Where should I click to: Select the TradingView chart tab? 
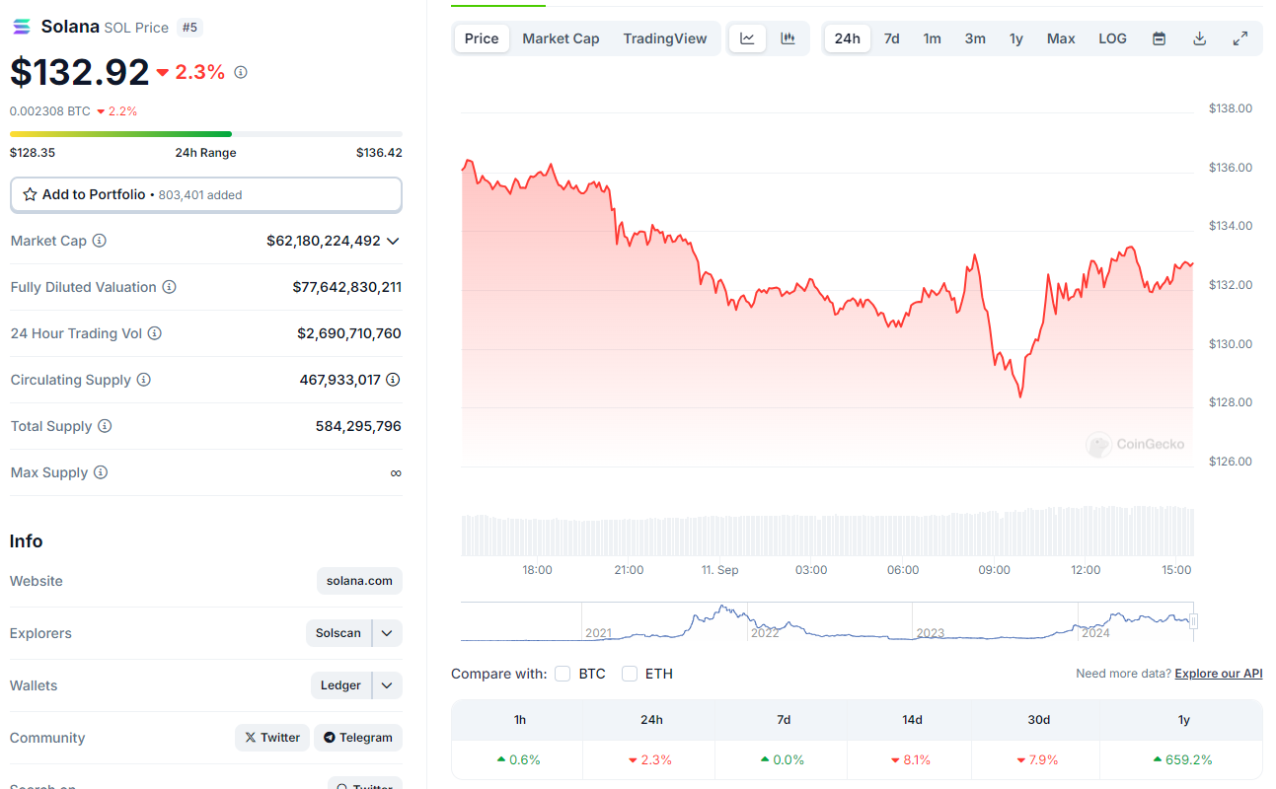pyautogui.click(x=665, y=38)
